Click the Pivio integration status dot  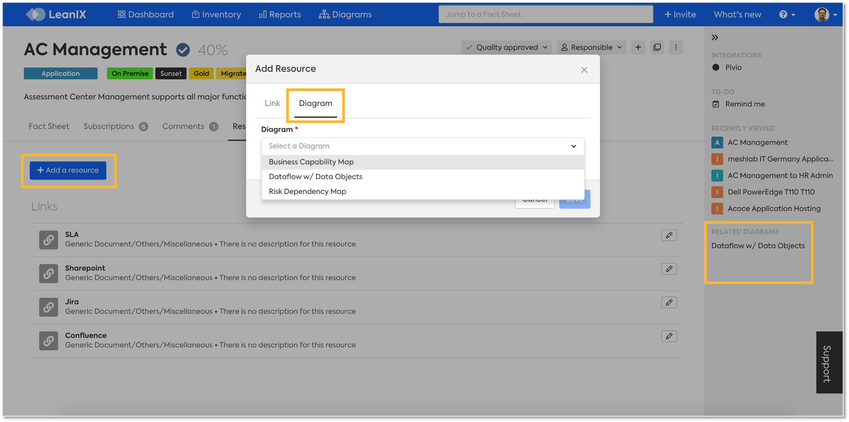click(716, 67)
